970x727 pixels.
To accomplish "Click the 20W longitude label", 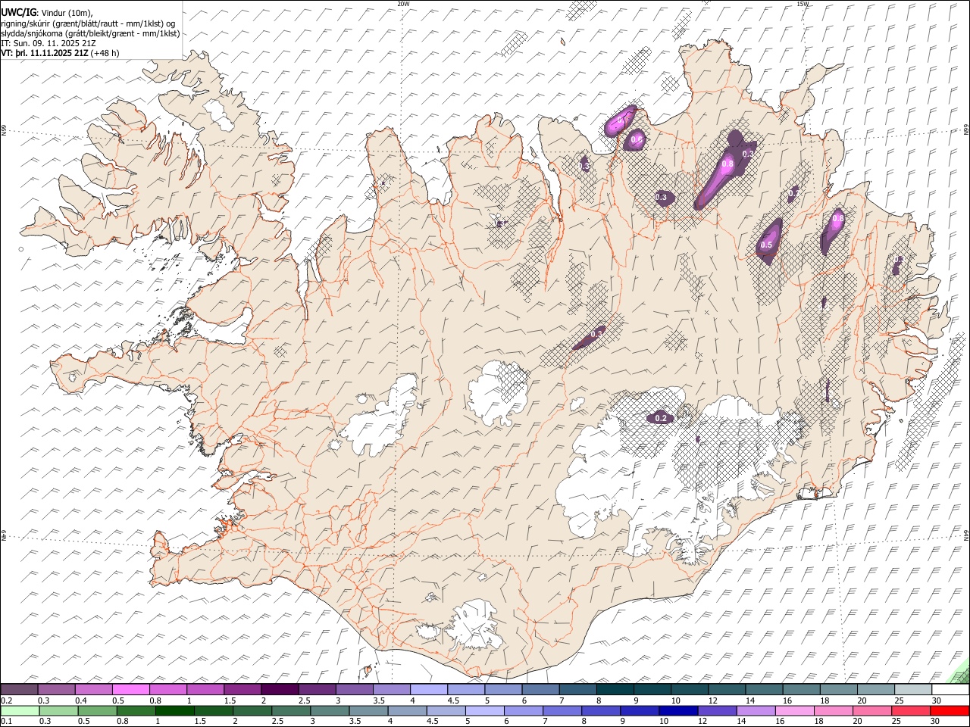I will 403,4.
